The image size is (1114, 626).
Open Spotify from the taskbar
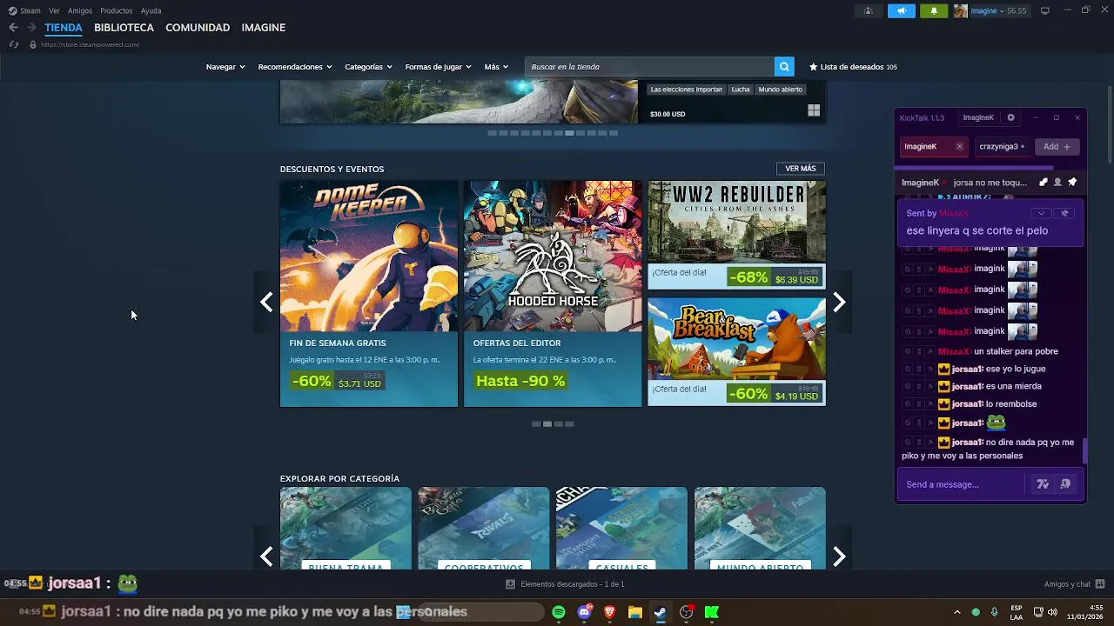click(x=559, y=612)
